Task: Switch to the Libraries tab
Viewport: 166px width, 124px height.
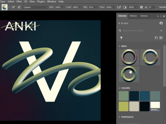Action: click(x=122, y=16)
